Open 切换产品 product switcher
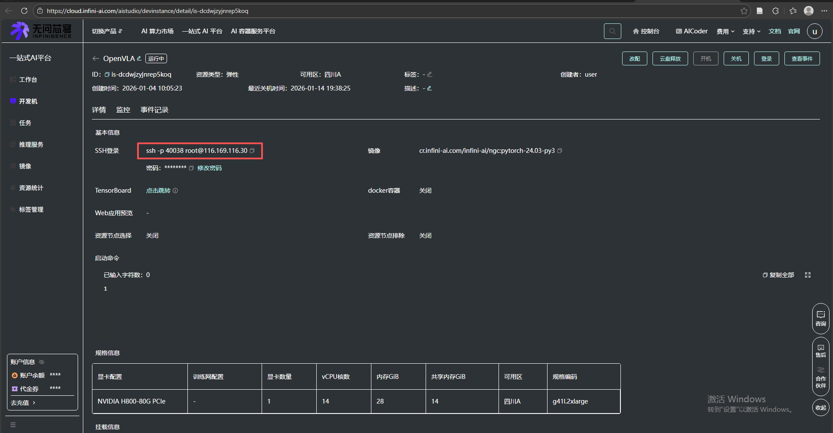The image size is (833, 433). point(107,31)
